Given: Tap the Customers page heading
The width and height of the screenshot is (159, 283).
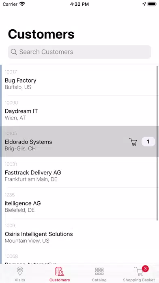Looking at the screenshot, I should [41, 34].
